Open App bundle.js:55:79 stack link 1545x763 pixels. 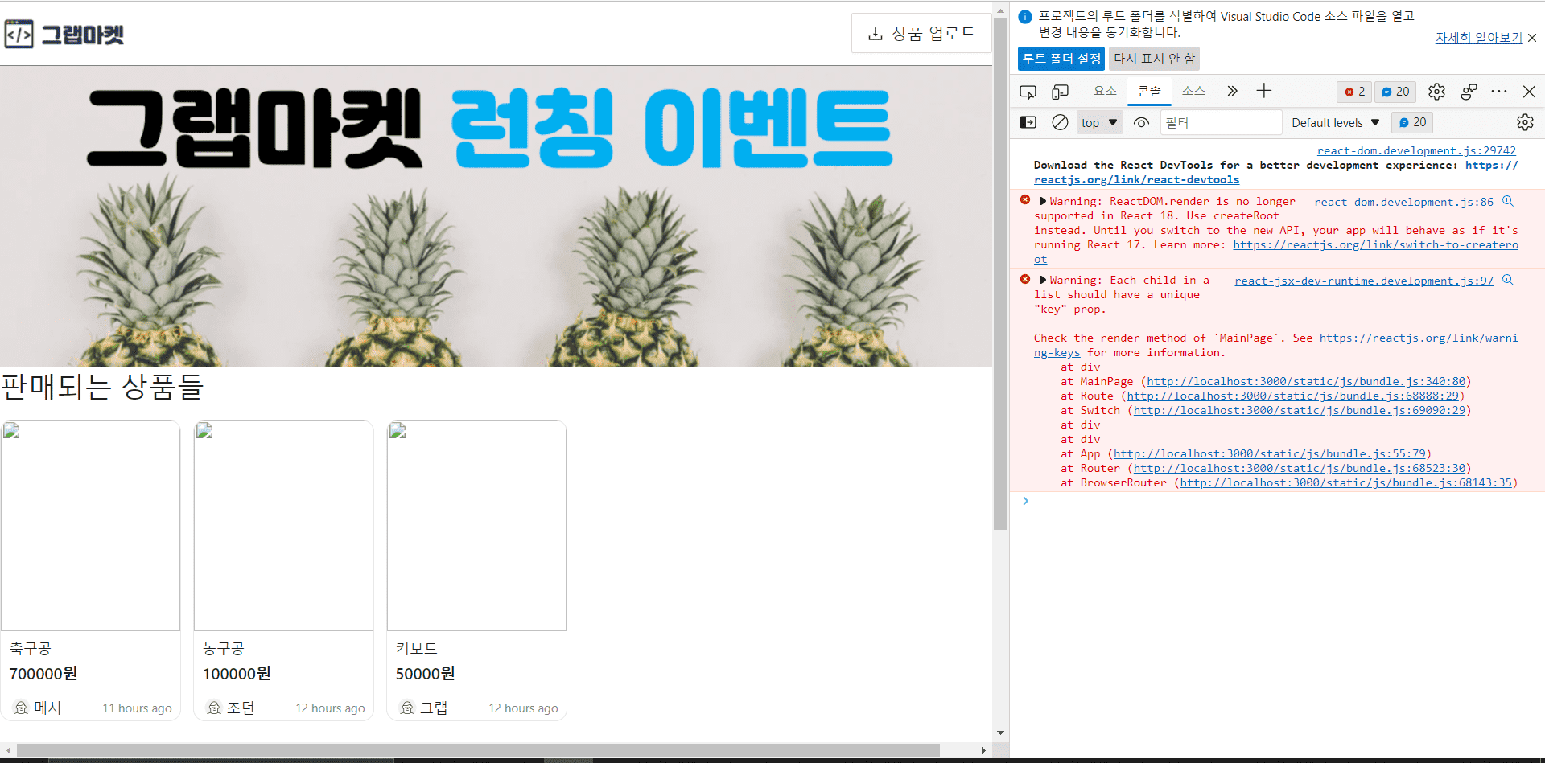[x=1269, y=453]
